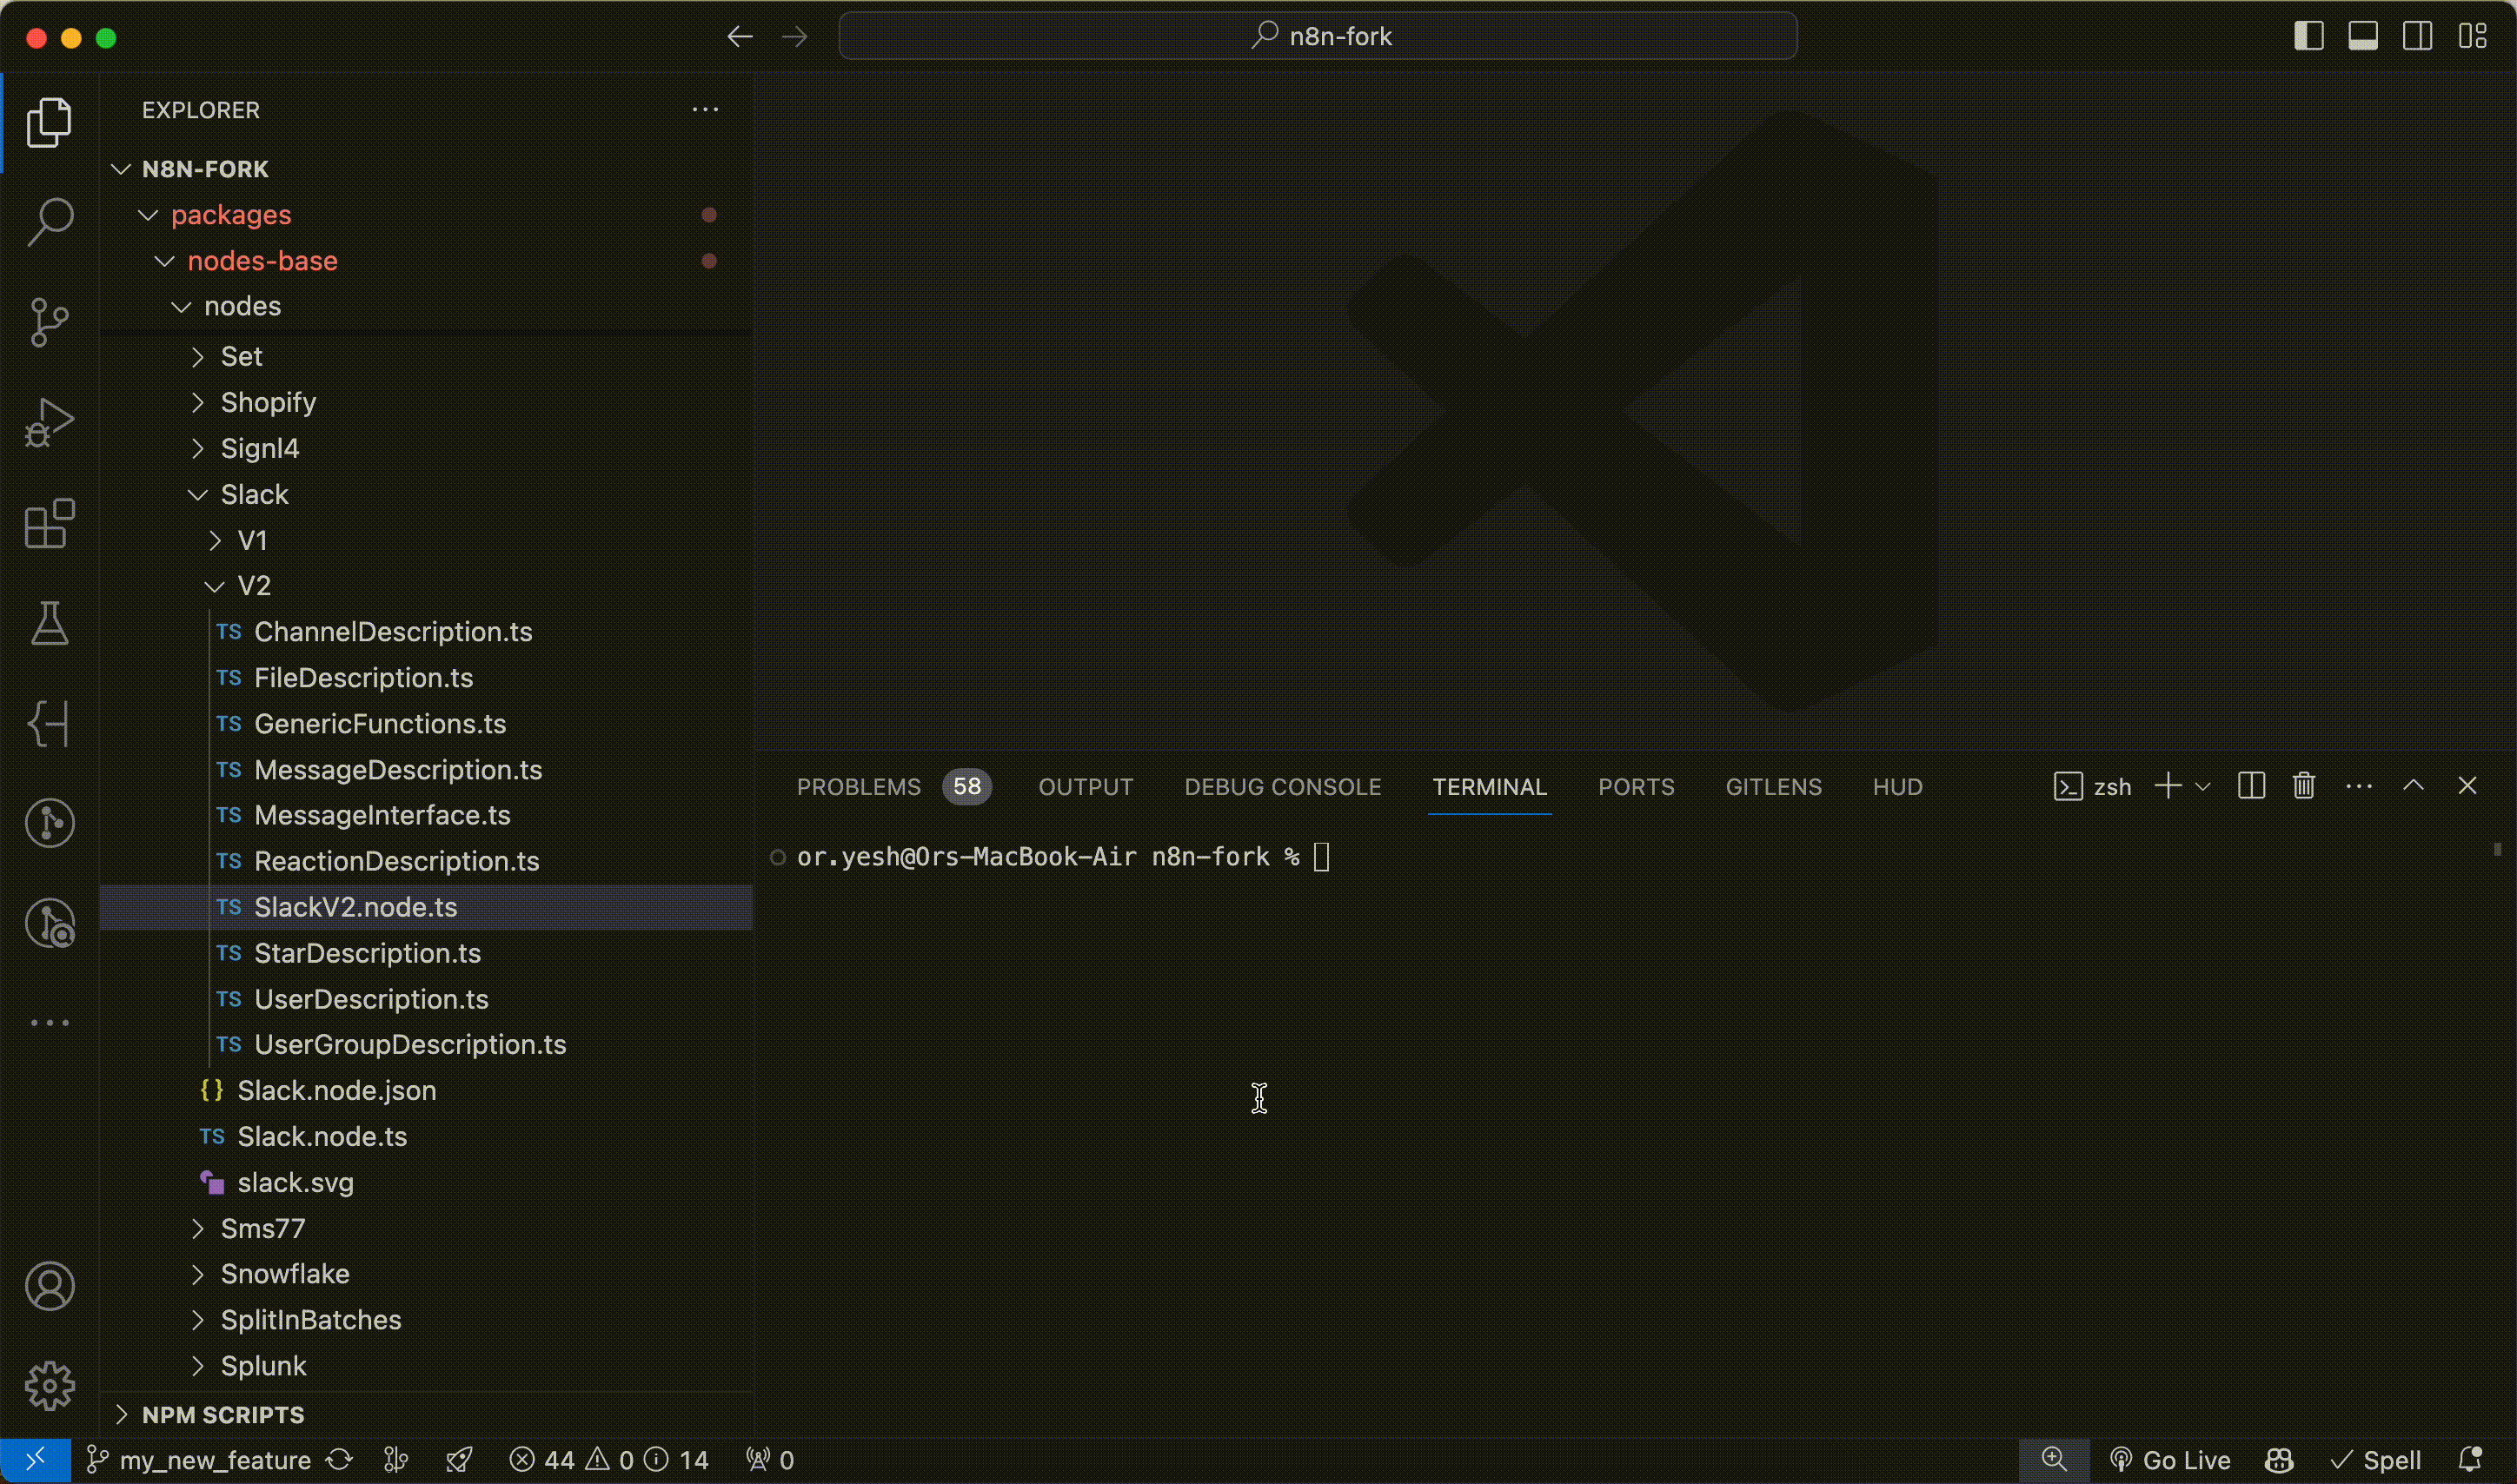Image resolution: width=2517 pixels, height=1484 pixels.
Task: Switch to the Debug Console tab
Action: click(1282, 787)
